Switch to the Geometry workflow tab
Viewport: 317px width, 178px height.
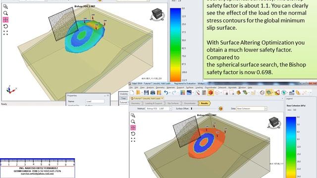point(136,103)
